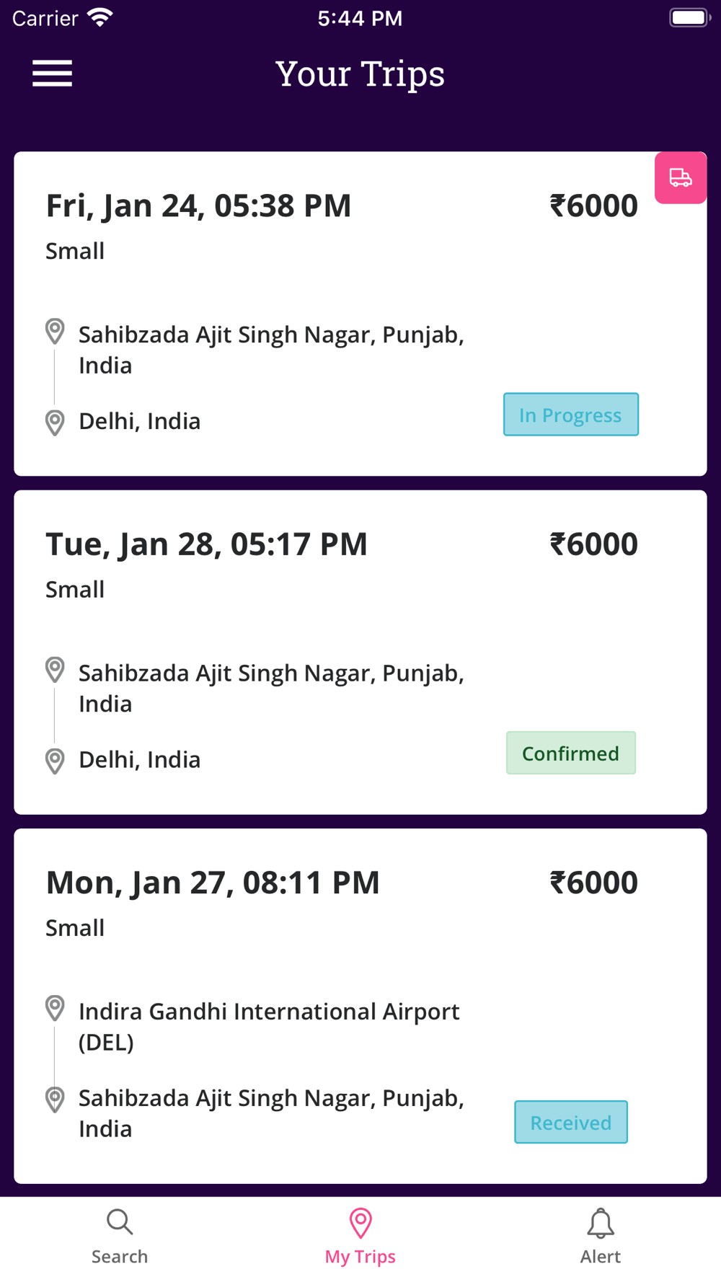
Task: Tap Delhi destination pin on Jan 28 trip
Action: click(x=55, y=761)
